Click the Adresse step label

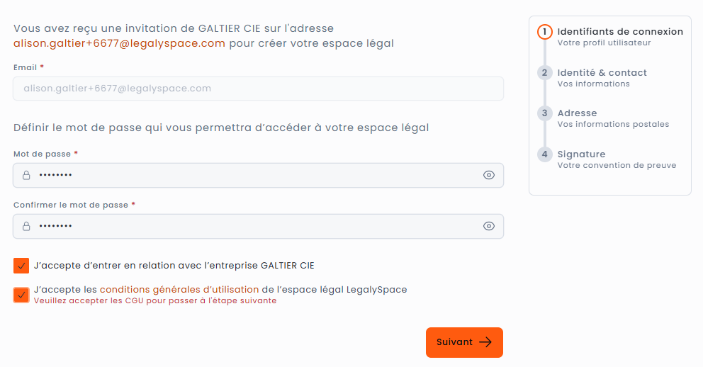click(577, 113)
